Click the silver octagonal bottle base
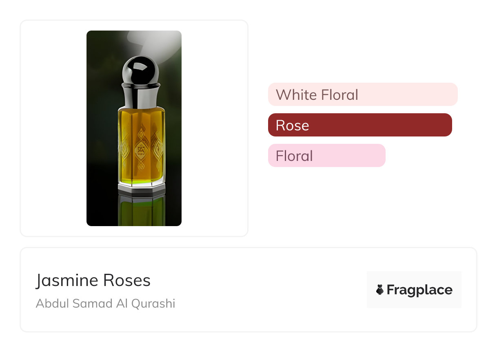 (x=141, y=188)
